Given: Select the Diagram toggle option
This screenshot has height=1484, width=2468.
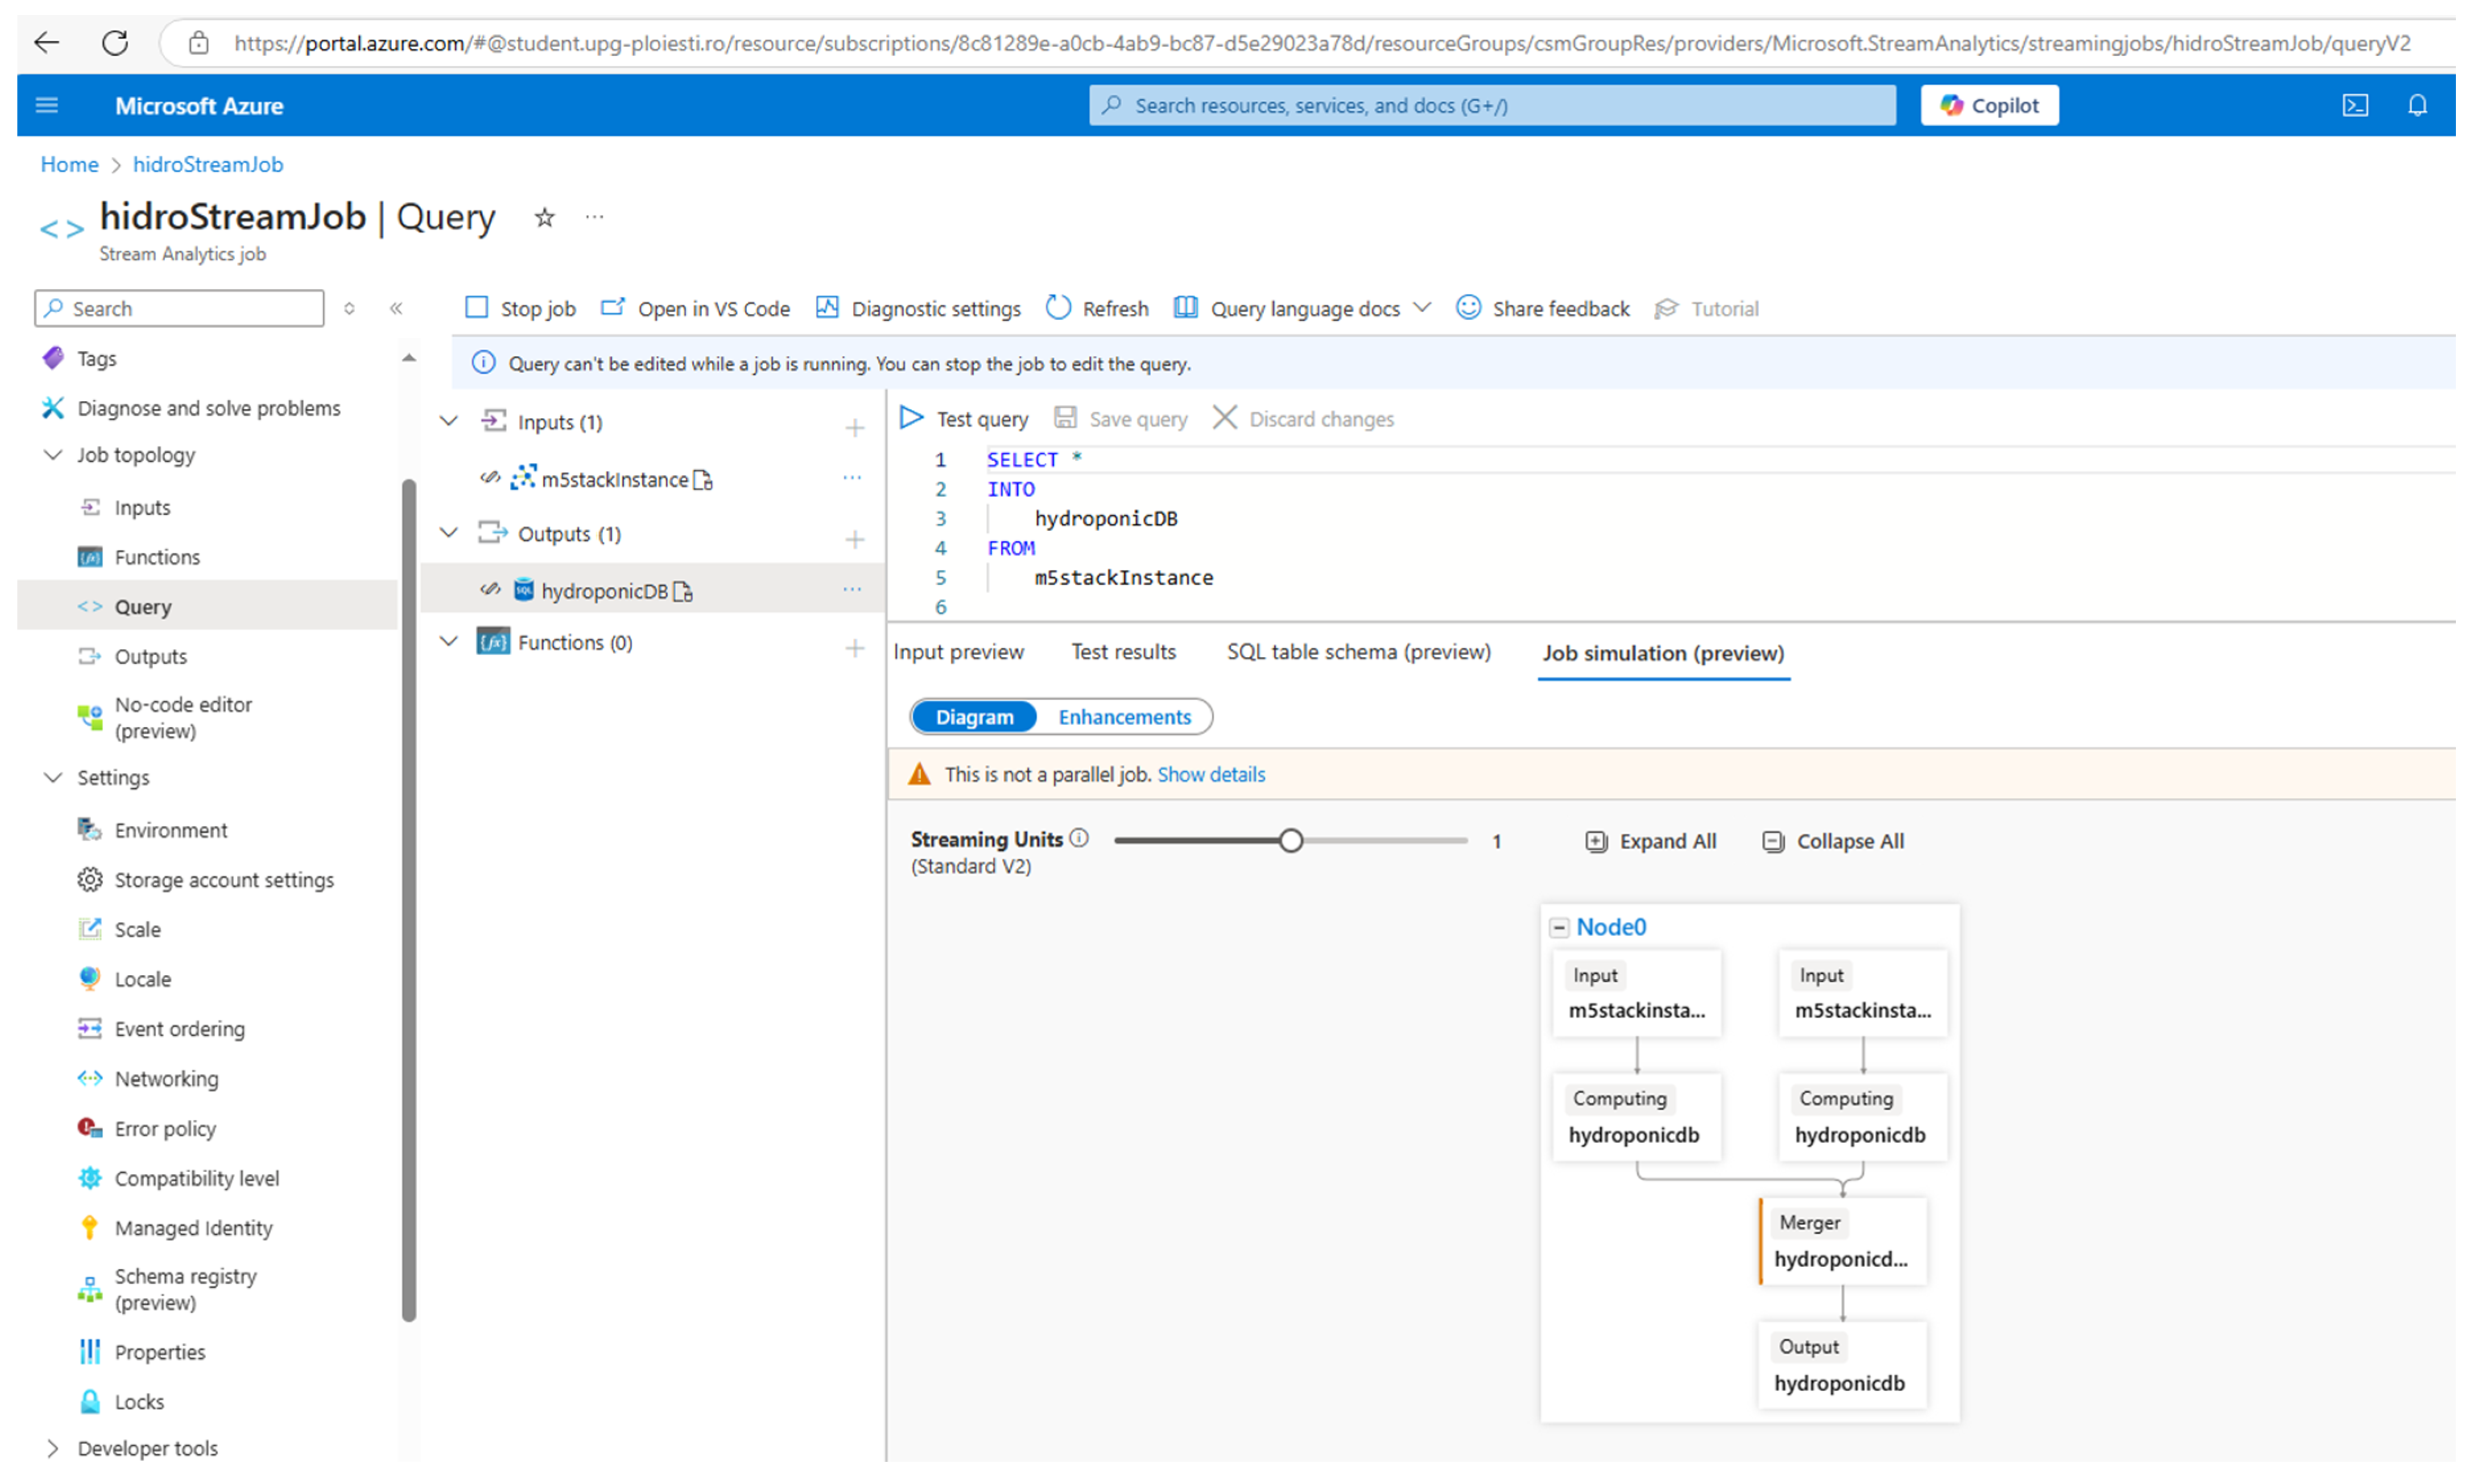Looking at the screenshot, I should click(974, 717).
